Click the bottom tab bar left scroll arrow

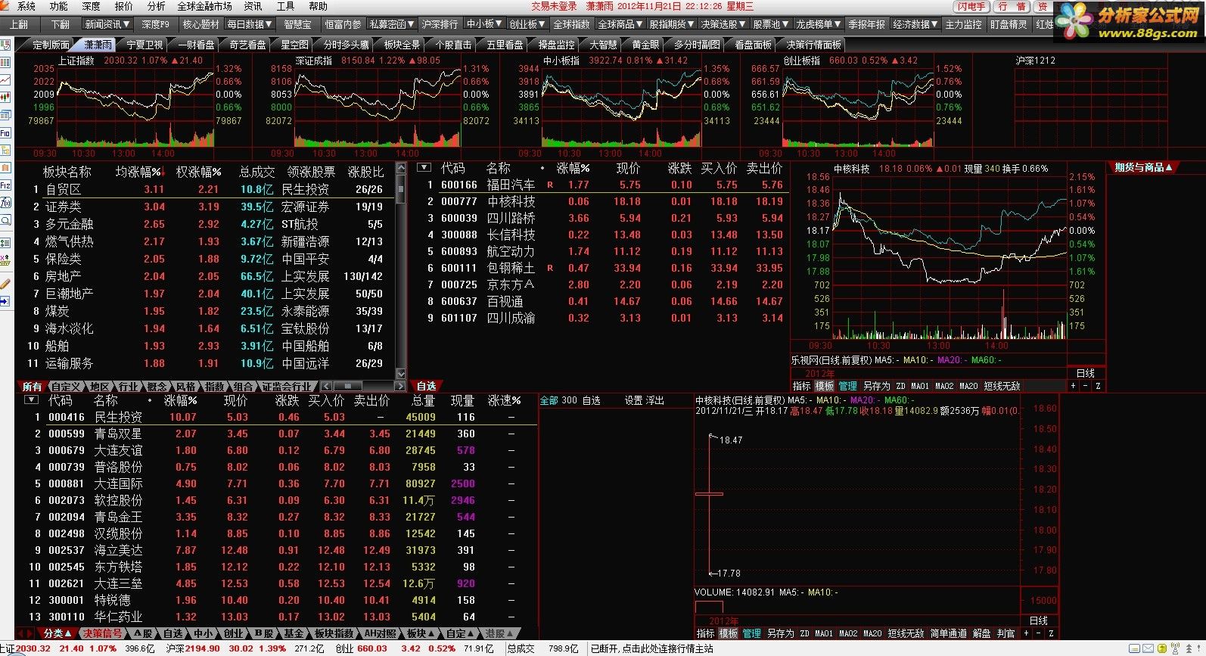[x=20, y=633]
